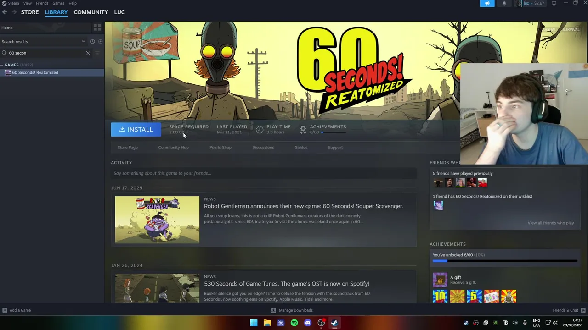The image size is (588, 330).
Task: Switch to the COMMUNITY tab
Action: tap(90, 12)
